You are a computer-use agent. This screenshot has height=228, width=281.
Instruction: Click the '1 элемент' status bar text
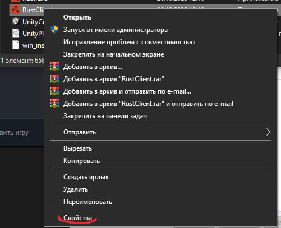coord(22,61)
